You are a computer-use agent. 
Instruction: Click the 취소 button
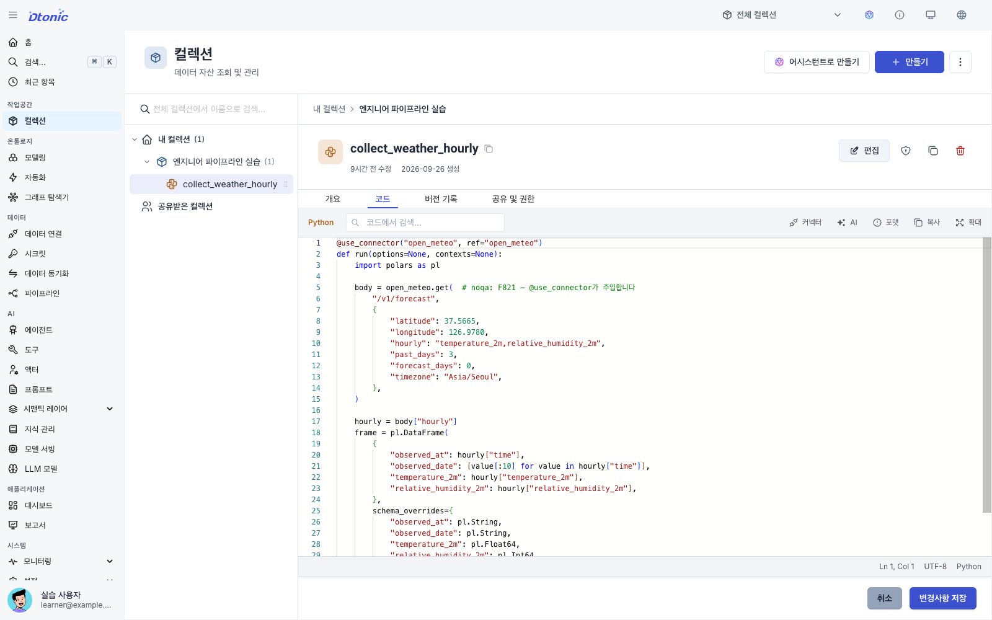885,598
